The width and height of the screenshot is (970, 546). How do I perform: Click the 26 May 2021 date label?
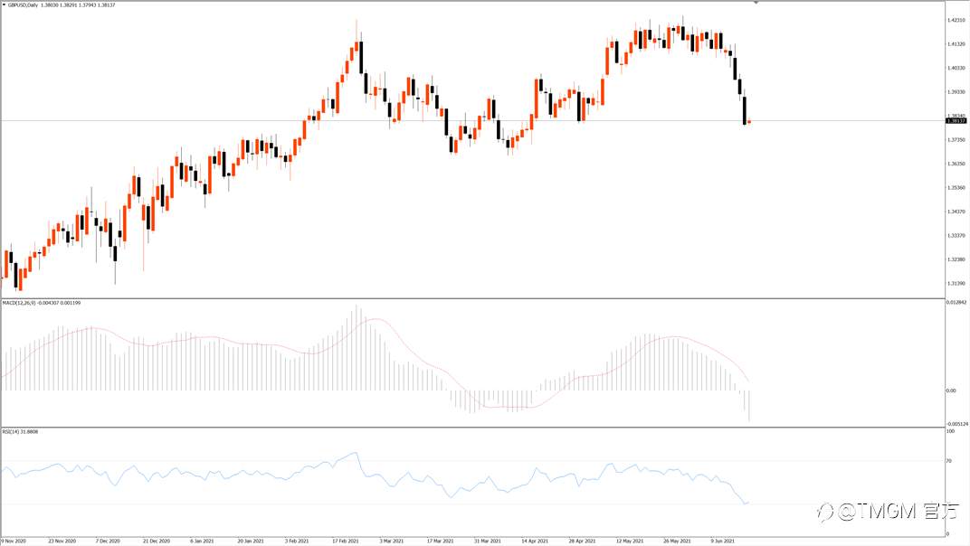(x=677, y=541)
